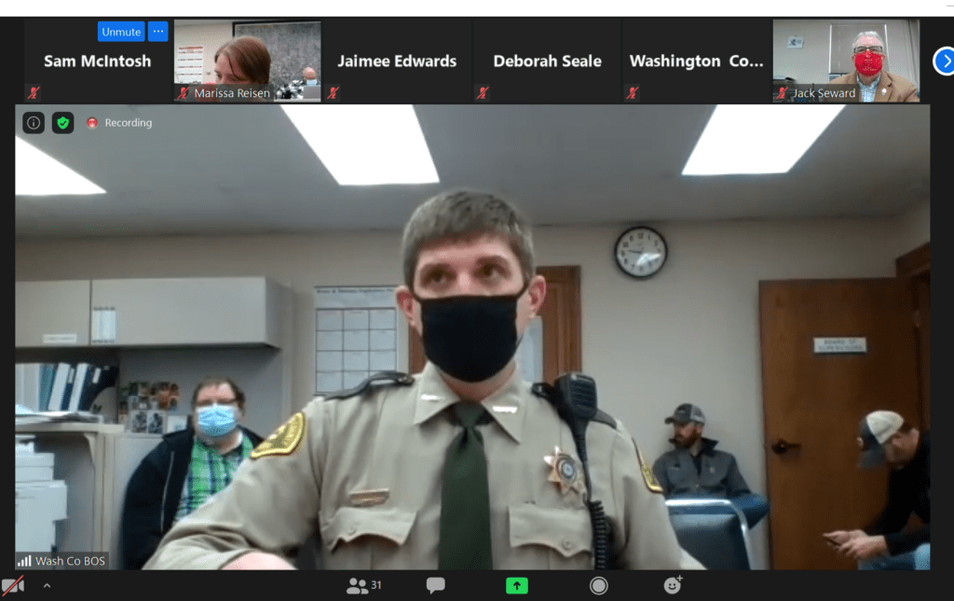
Task: Open the three-dots options on Sam McIntosh's tile
Action: coord(158,32)
